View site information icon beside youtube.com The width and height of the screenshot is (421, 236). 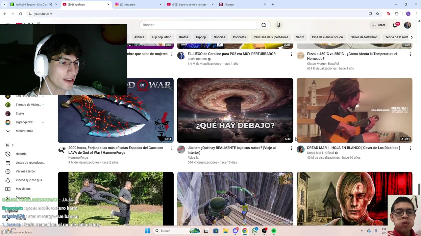pyautogui.click(x=30, y=14)
